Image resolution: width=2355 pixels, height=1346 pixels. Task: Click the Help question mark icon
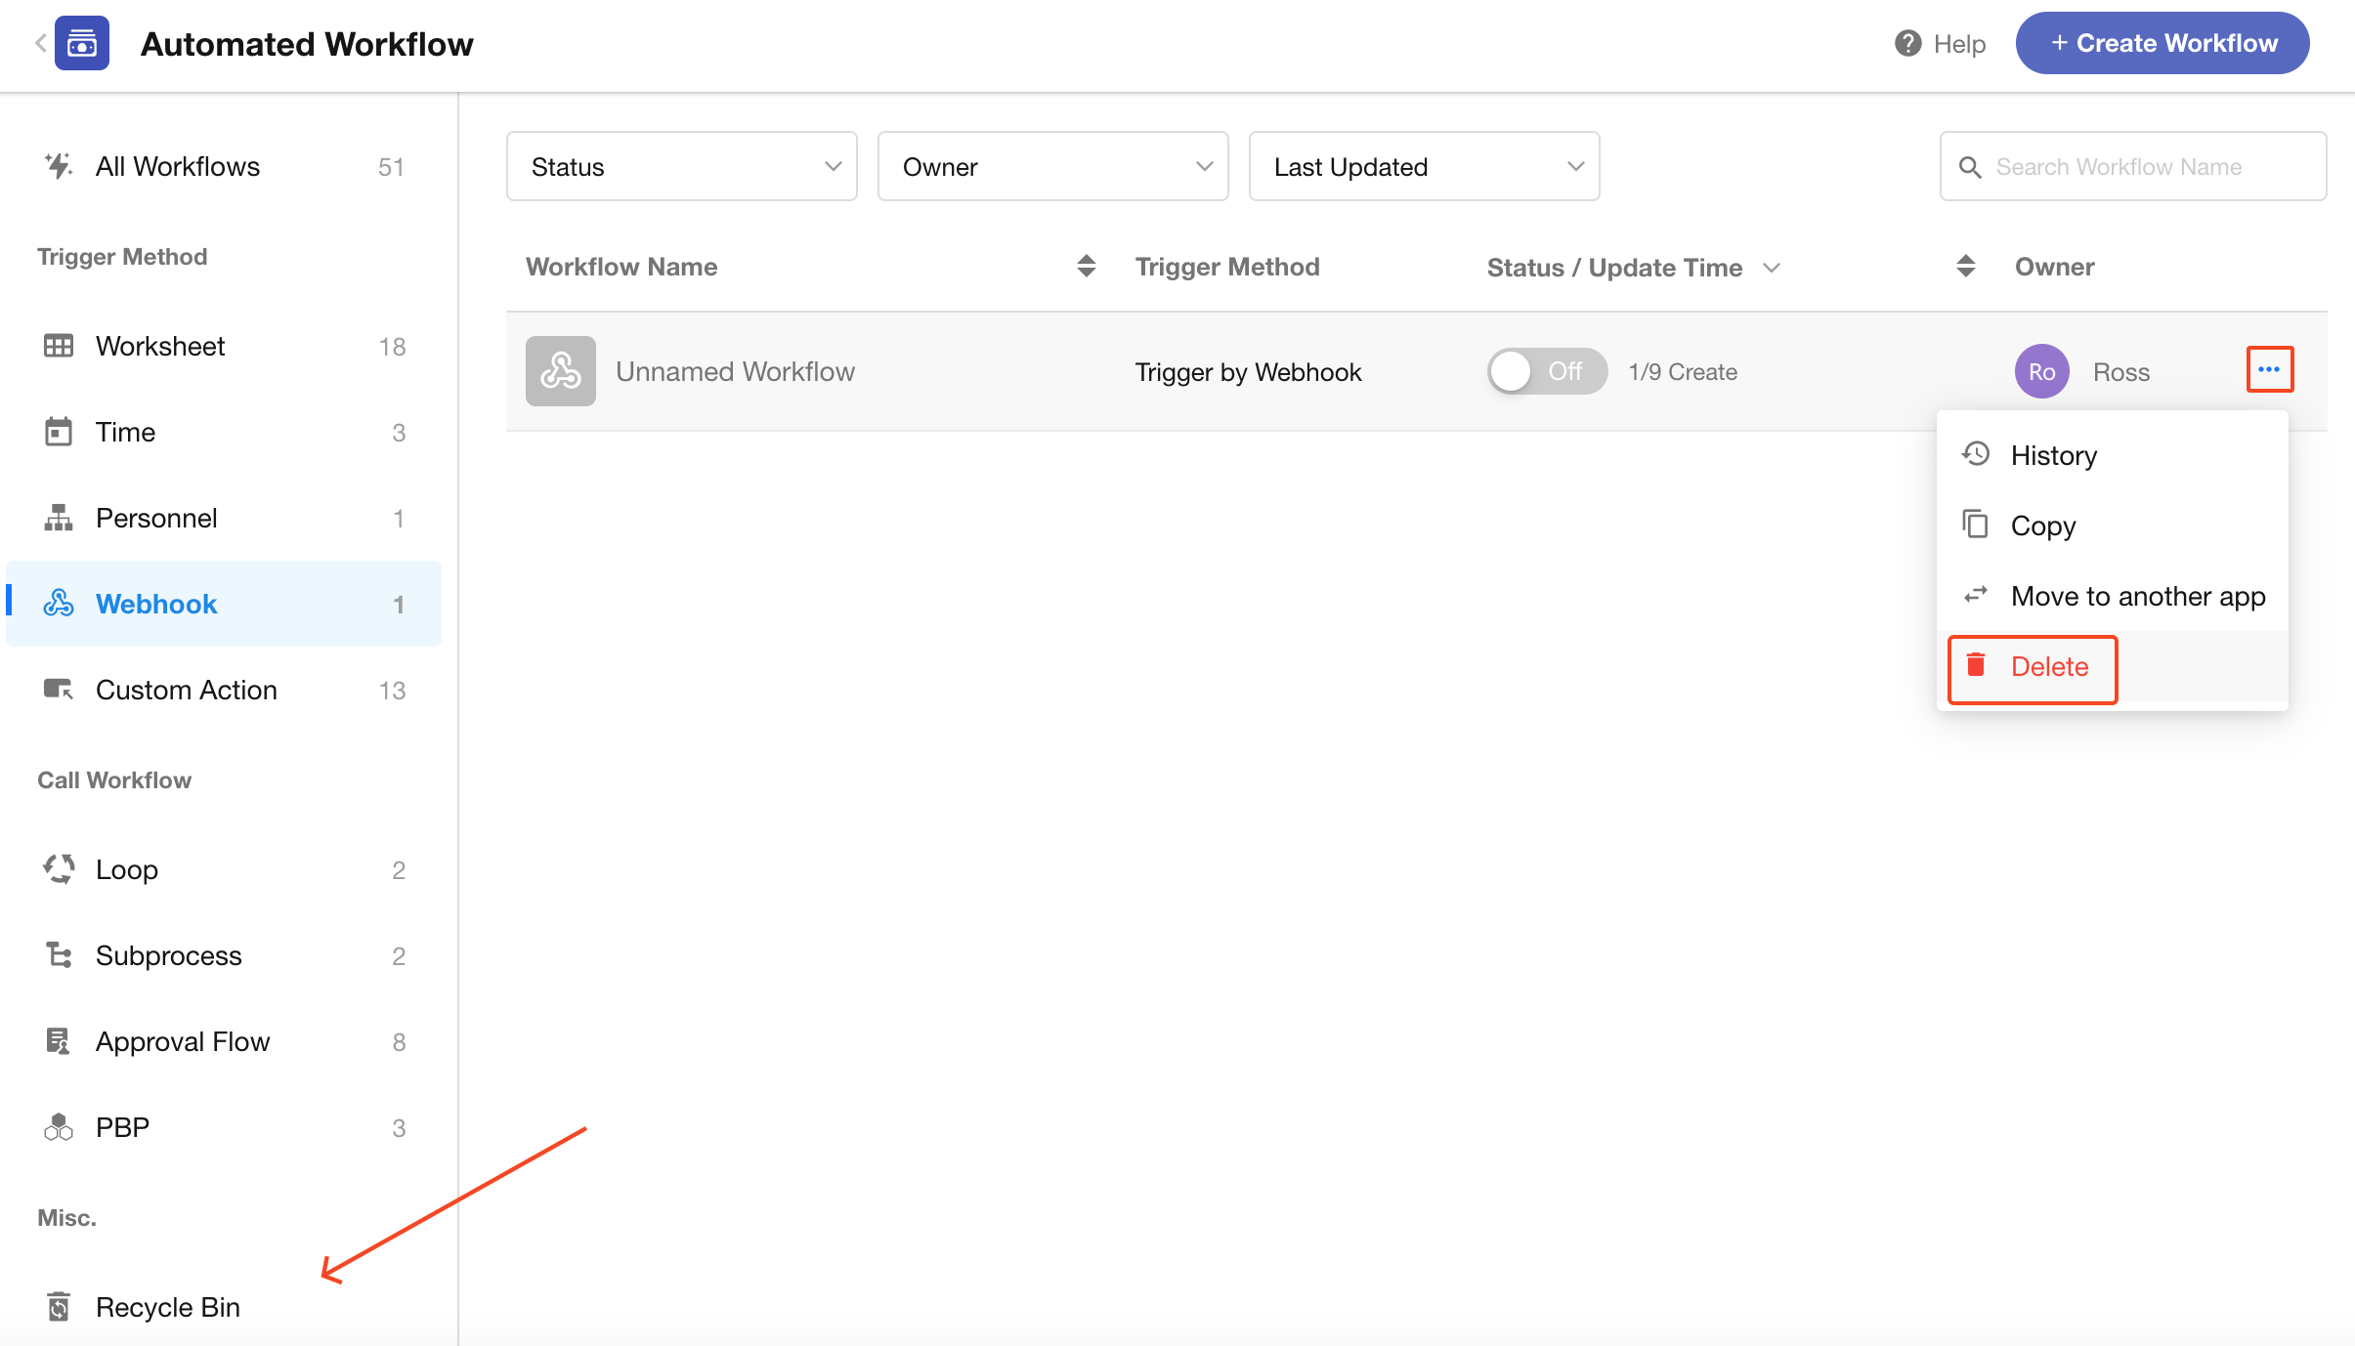[x=1907, y=43]
